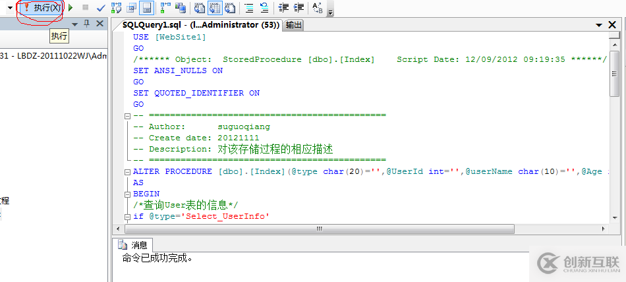Click the SET ANSI_NULLS ON line

point(178,70)
